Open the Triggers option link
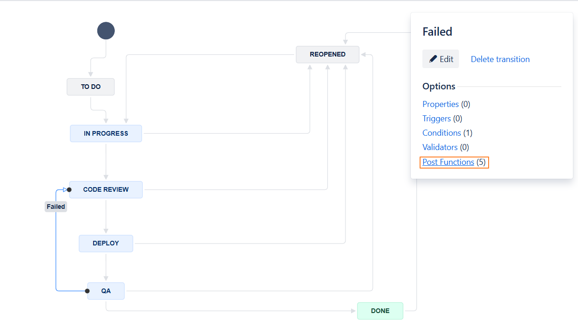Screen dimensions: 578x326 coord(436,119)
